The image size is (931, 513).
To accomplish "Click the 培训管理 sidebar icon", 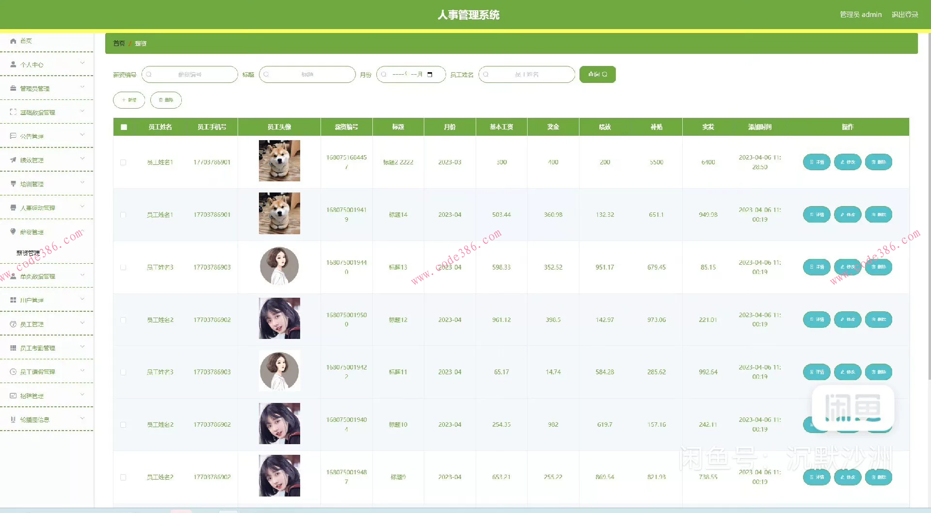I will (13, 184).
